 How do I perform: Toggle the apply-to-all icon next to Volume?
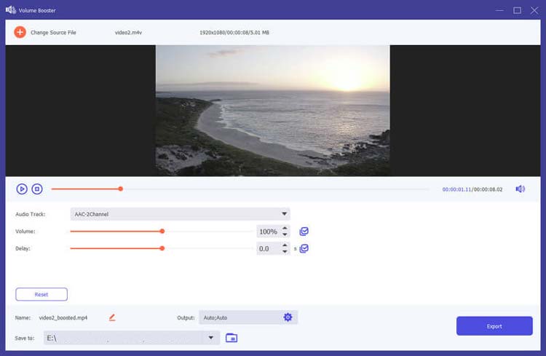[x=304, y=232]
